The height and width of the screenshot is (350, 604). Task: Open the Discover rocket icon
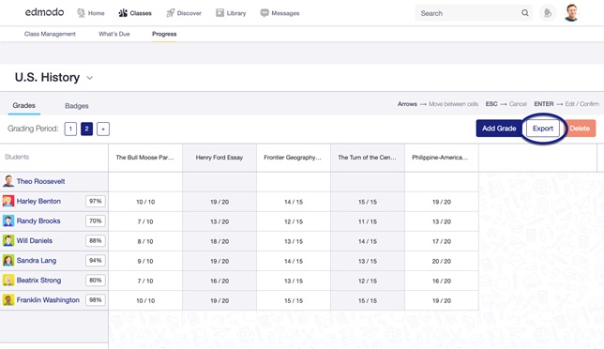[x=171, y=13]
